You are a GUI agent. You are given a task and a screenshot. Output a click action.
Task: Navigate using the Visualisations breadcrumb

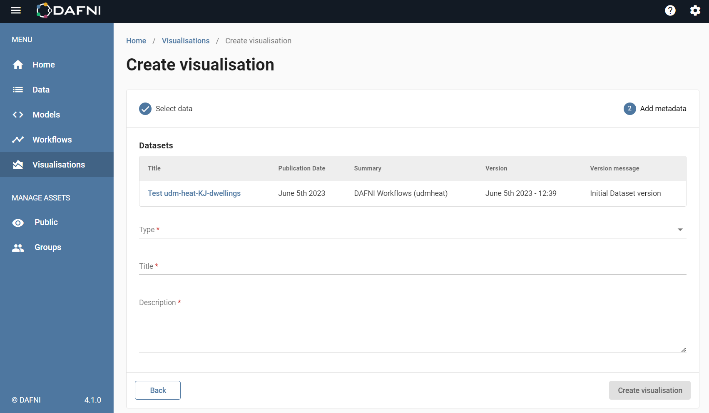pos(186,40)
